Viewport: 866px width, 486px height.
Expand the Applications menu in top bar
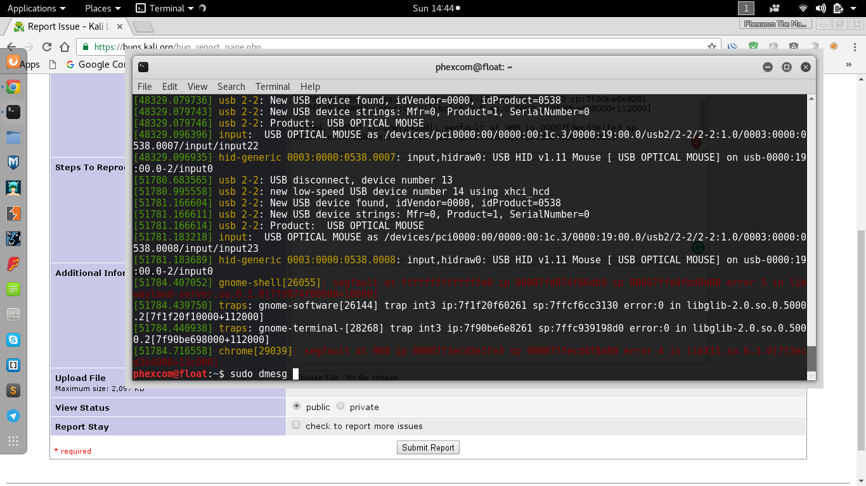click(36, 8)
